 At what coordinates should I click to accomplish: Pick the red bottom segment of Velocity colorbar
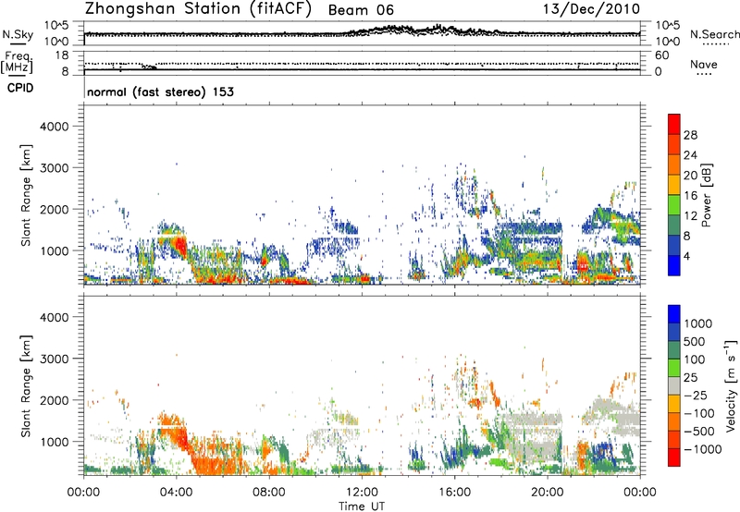coord(674,457)
